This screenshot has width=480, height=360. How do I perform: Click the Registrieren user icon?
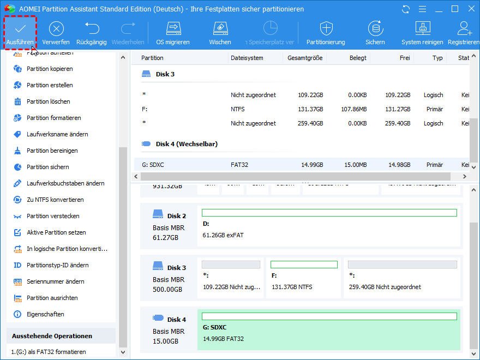point(464,32)
